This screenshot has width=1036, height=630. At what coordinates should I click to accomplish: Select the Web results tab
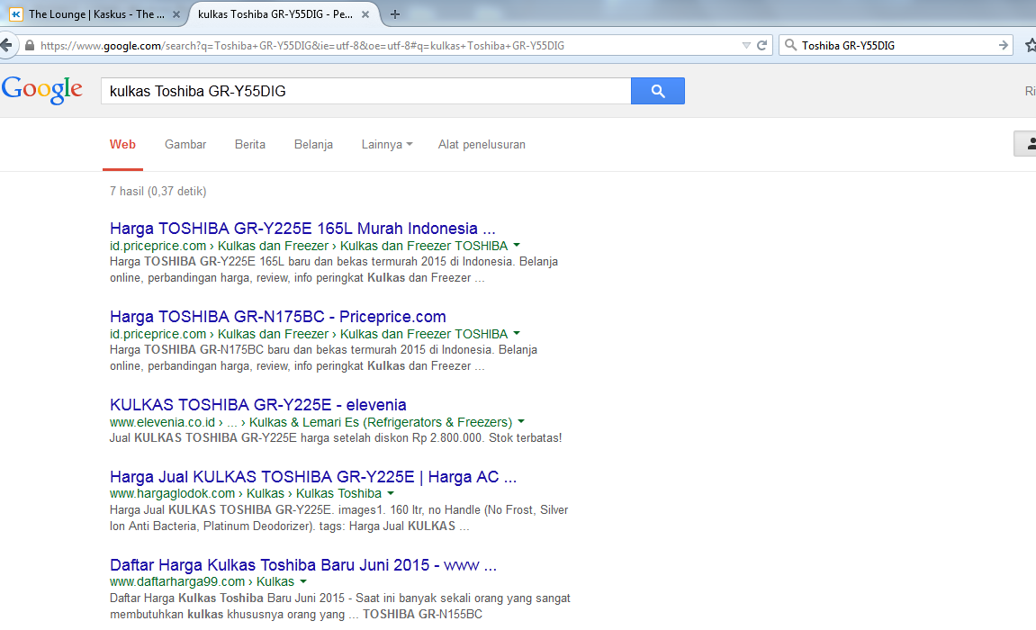123,145
